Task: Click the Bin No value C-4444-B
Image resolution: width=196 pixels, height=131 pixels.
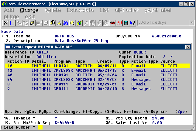Action: 64,123
